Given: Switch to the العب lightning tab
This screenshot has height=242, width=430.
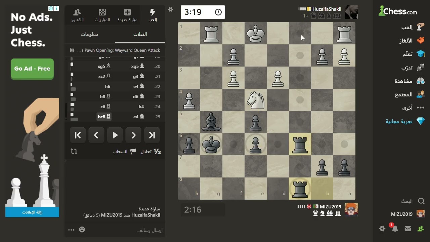Looking at the screenshot, I should pos(153,15).
